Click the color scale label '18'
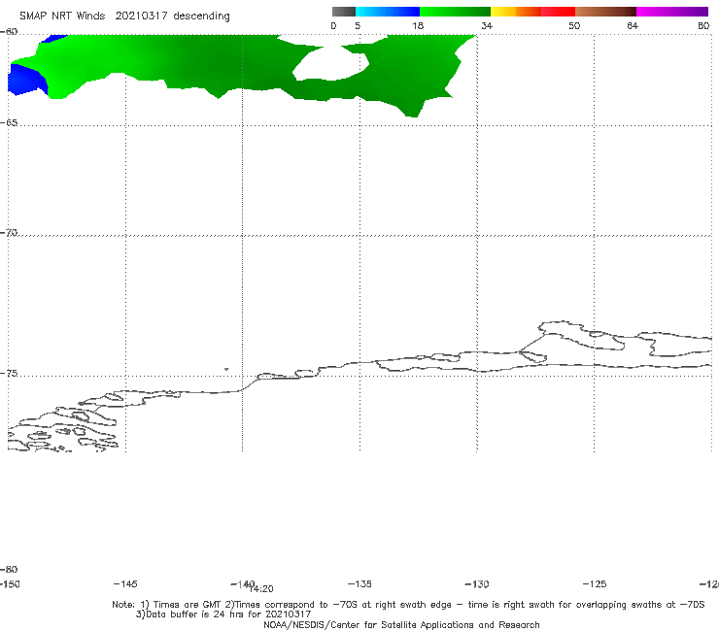 [418, 25]
